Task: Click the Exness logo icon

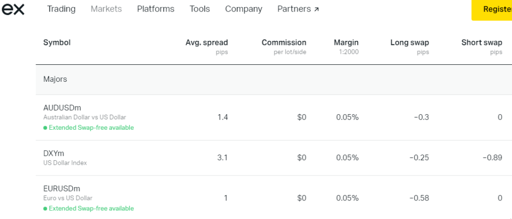Action: pos(13,9)
